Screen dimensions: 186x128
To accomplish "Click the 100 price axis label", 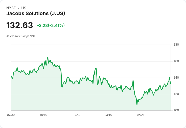I will coord(176,110).
